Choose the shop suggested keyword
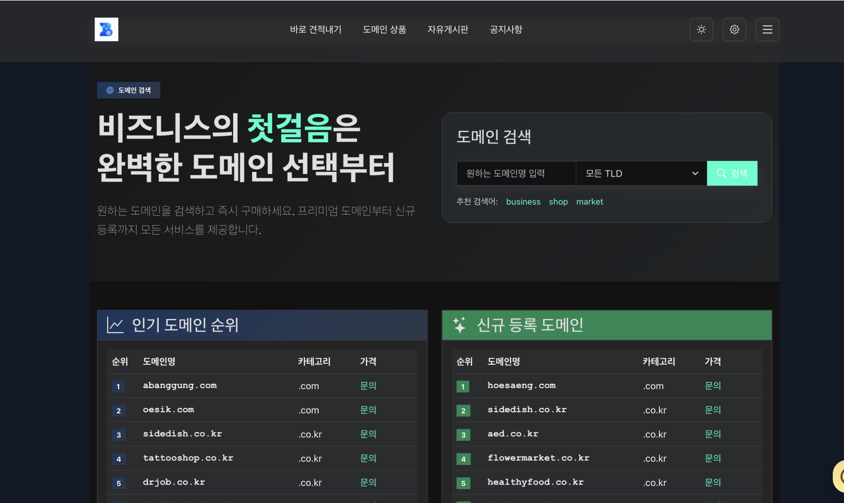This screenshot has width=844, height=503. coord(558,202)
